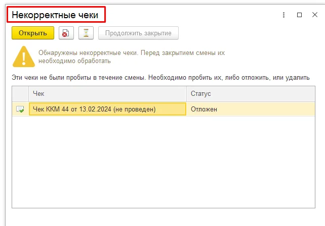Click the Отложен status cell
The width and height of the screenshot is (325, 226).
251,109
